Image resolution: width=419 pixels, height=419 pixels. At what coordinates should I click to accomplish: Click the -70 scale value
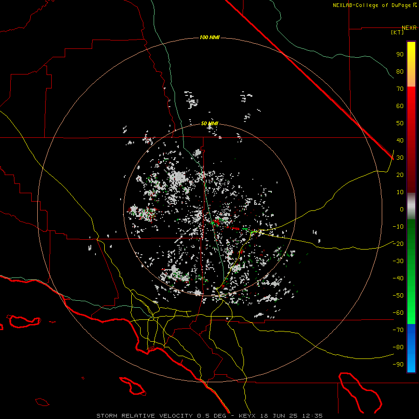click(x=398, y=330)
